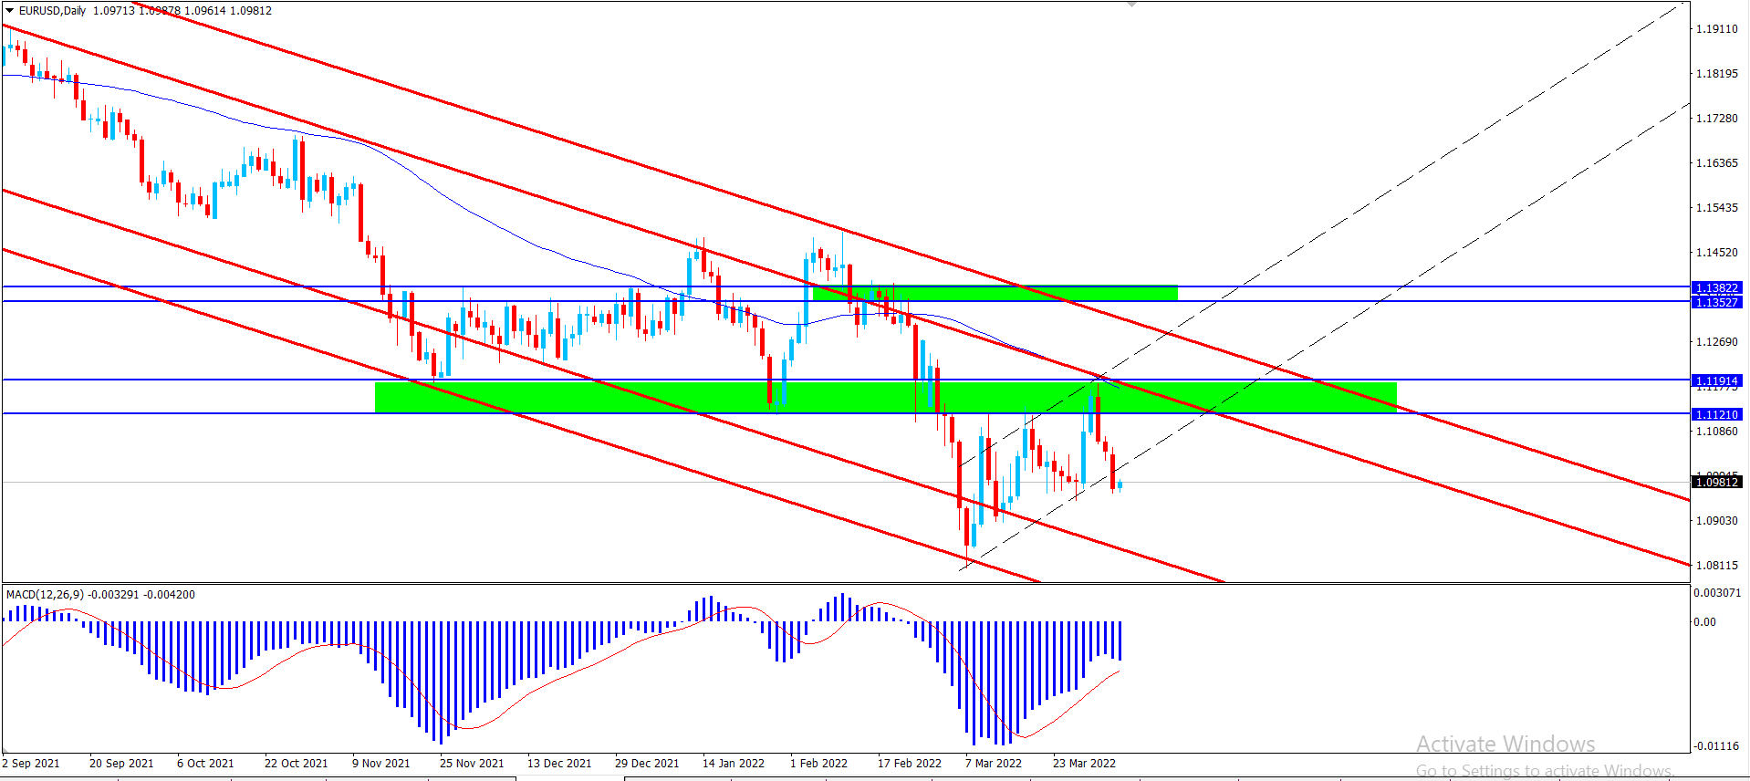The height and width of the screenshot is (781, 1750).
Task: Click the 1.11210 horizontal line price tag
Action: coord(1716,414)
